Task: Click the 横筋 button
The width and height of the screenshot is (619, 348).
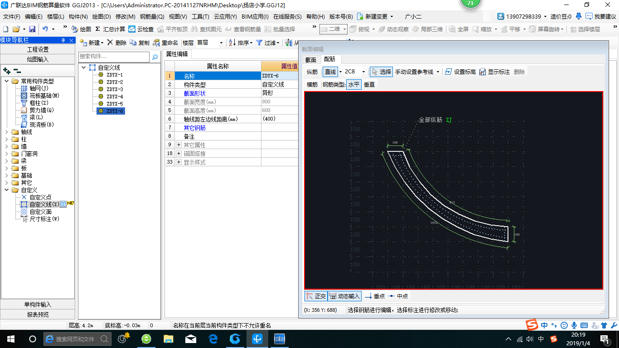Action: pyautogui.click(x=312, y=84)
